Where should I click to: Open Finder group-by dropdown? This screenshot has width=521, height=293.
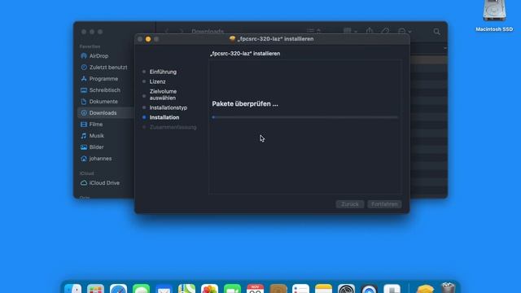pyautogui.click(x=350, y=31)
